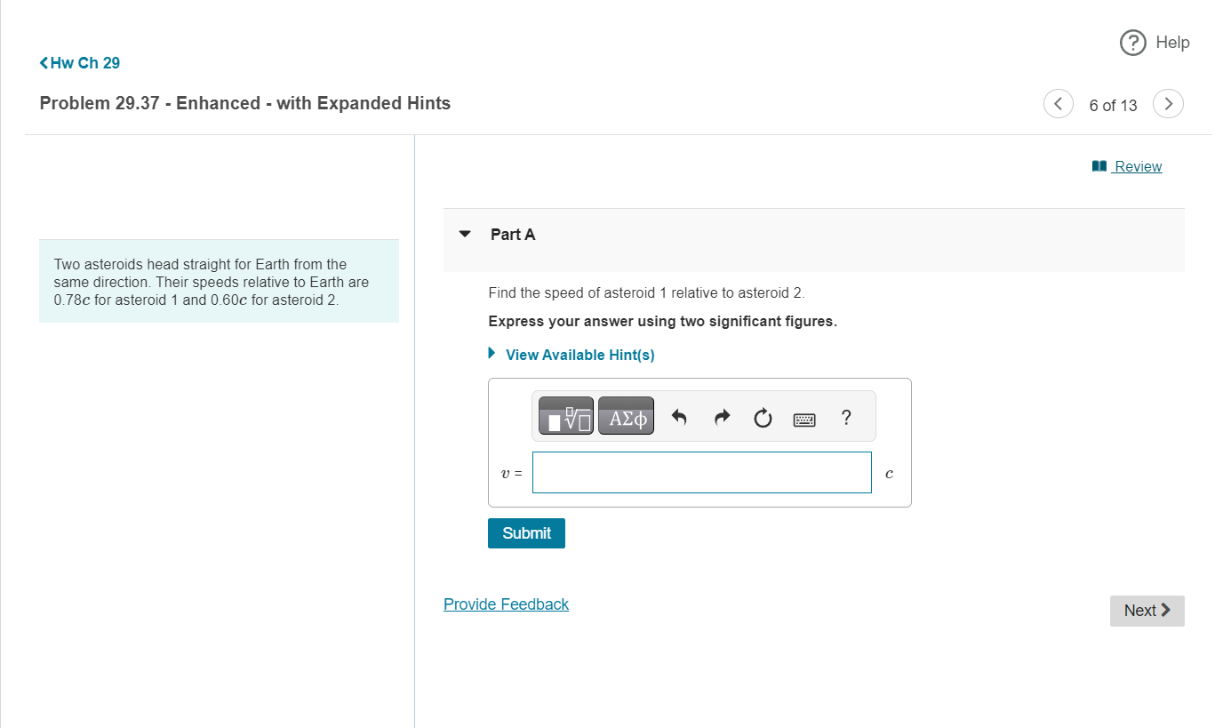This screenshot has height=728, width=1231.
Task: Open the keyboard shortcuts icon in equation toolbar
Action: click(x=804, y=418)
